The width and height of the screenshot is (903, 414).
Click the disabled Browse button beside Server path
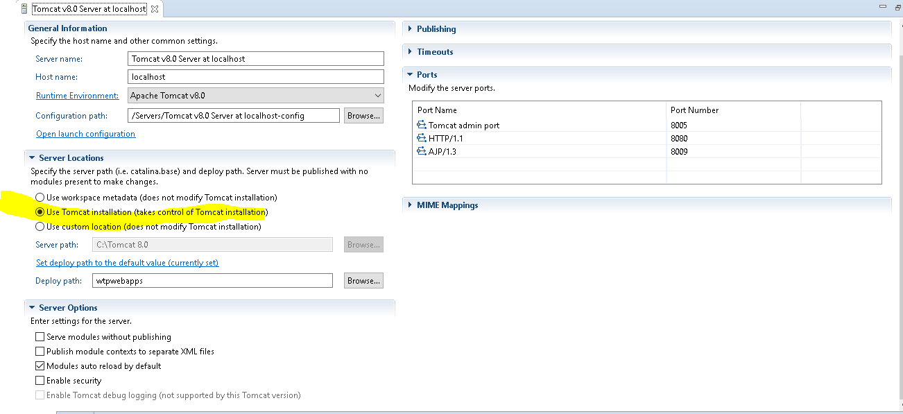(363, 245)
